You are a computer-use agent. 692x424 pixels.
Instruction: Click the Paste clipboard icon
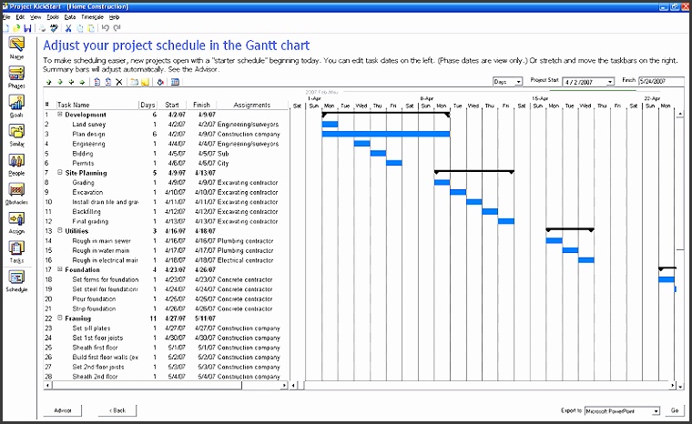click(x=90, y=28)
